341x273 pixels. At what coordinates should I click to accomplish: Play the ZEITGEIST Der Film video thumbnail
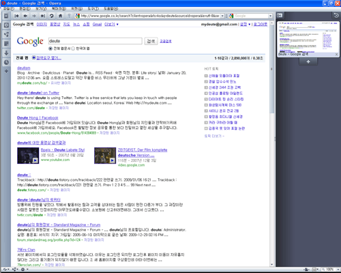(105, 156)
